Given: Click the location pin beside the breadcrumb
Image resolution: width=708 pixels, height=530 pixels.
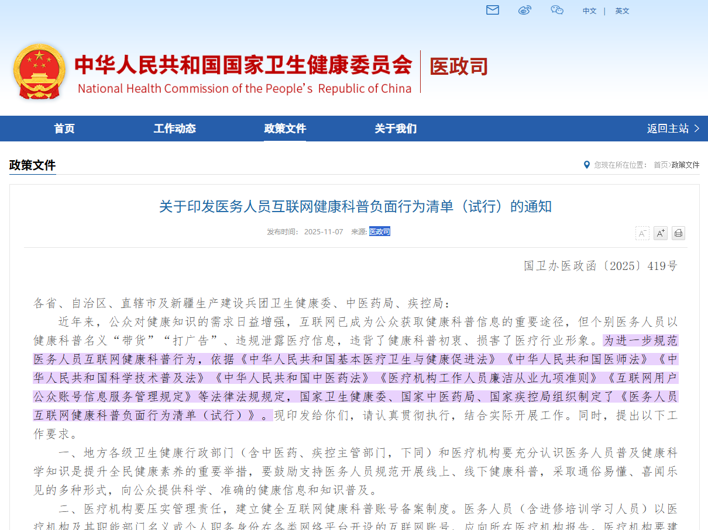Looking at the screenshot, I should 587,165.
